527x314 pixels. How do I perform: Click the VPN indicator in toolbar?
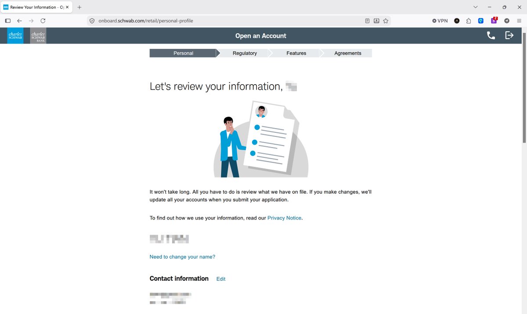pos(440,21)
